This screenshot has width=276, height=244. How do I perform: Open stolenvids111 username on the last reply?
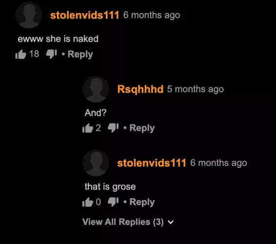point(152,163)
